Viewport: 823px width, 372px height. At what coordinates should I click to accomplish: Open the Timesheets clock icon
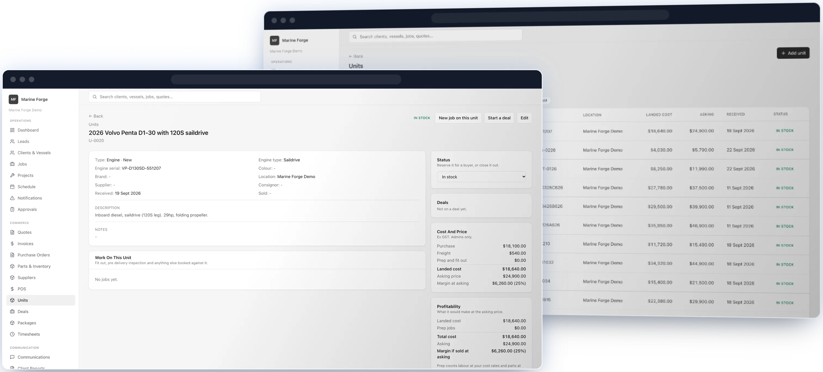[x=12, y=334]
